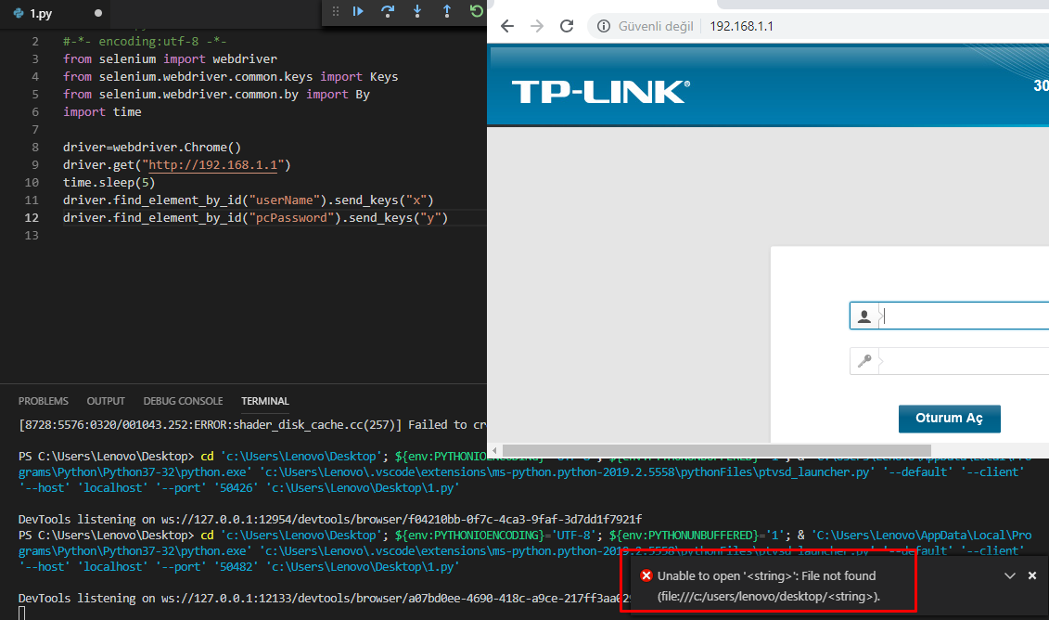Screen dimensions: 1049x620
Task: Open the DEBUG CONSOLE tab
Action: click(183, 401)
